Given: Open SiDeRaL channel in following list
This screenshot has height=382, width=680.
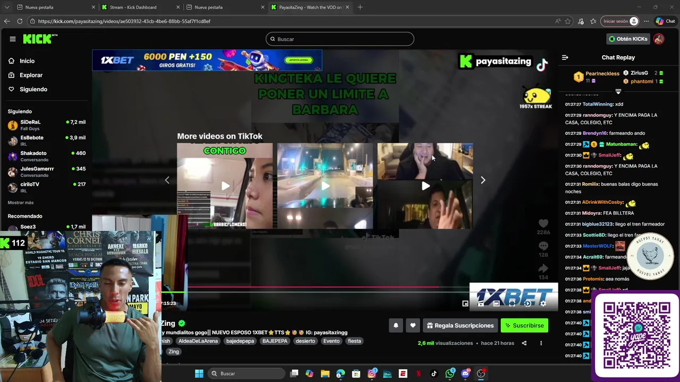Looking at the screenshot, I should (47, 125).
